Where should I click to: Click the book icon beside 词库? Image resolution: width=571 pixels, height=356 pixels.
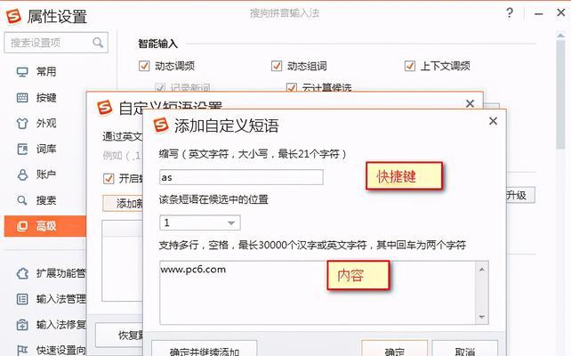22,149
